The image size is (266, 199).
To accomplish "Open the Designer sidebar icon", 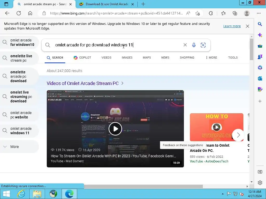I will (x=260, y=89).
